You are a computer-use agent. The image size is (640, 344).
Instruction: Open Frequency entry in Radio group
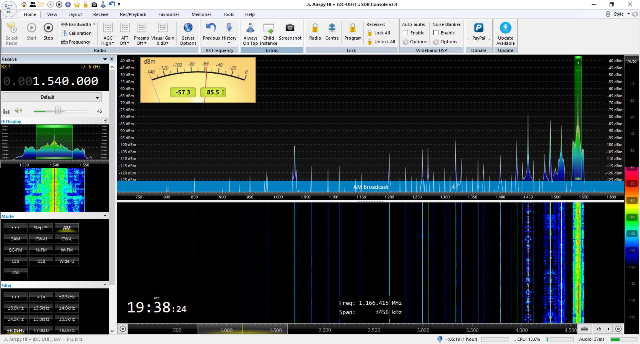(x=76, y=42)
